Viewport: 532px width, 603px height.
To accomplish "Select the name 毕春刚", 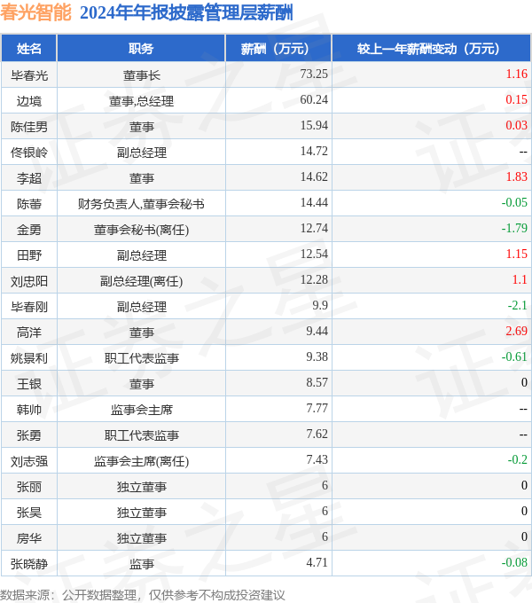I will pyautogui.click(x=29, y=308).
